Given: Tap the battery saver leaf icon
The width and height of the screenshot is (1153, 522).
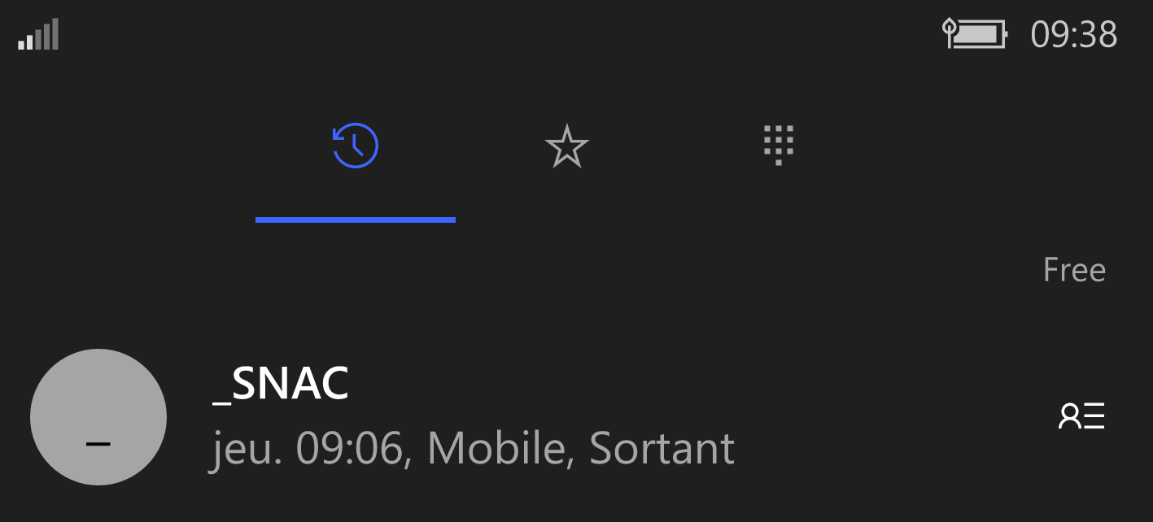Looking at the screenshot, I should 949,34.
